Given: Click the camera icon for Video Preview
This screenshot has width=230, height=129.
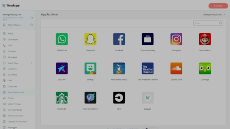Looking at the screenshot, I should click(4, 104).
